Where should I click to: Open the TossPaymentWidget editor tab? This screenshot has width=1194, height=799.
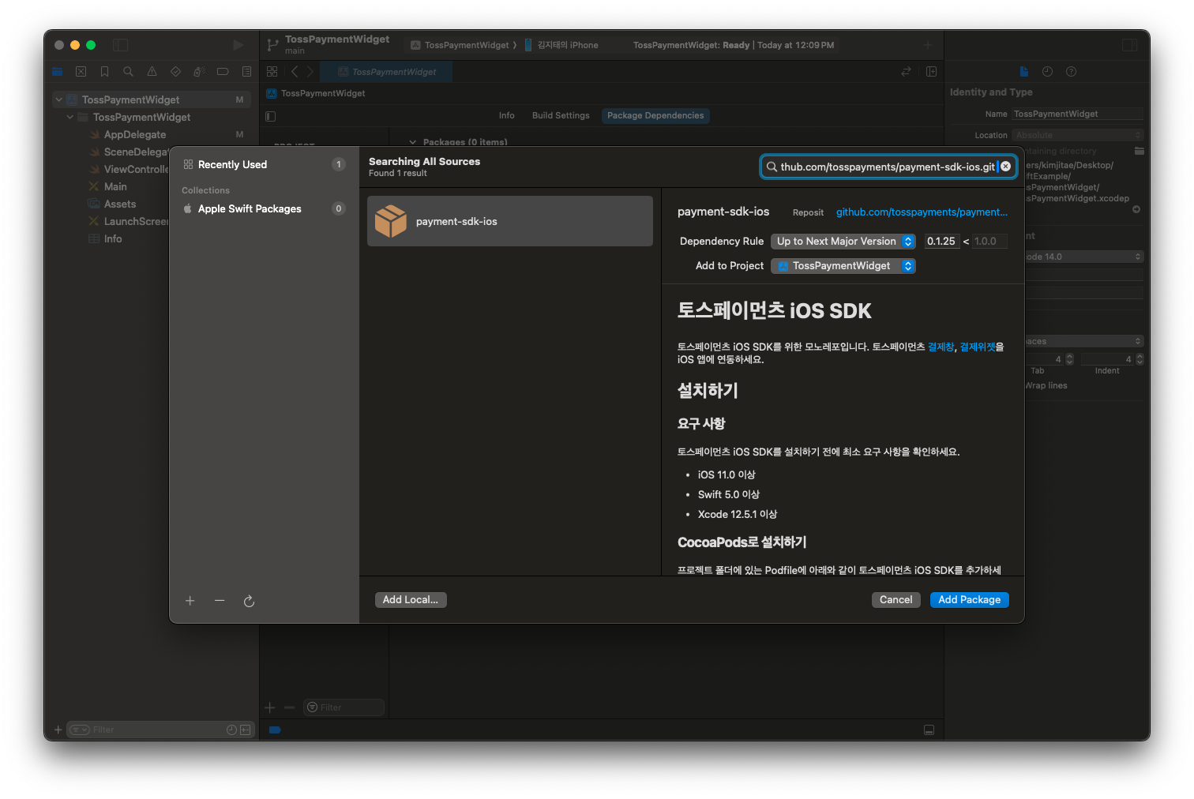tap(387, 72)
